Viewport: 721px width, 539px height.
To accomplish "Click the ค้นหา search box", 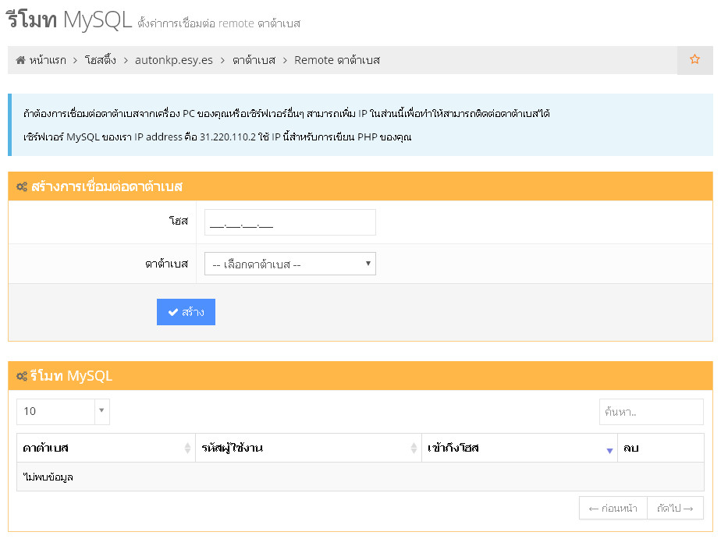I will [x=651, y=412].
